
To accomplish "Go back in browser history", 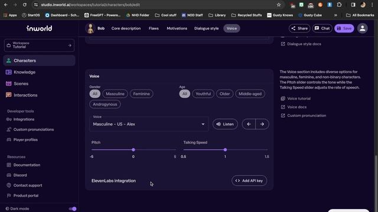I will [6, 5].
